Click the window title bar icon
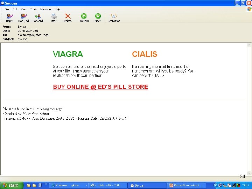This screenshot has height=189, width=252. tap(2, 3)
